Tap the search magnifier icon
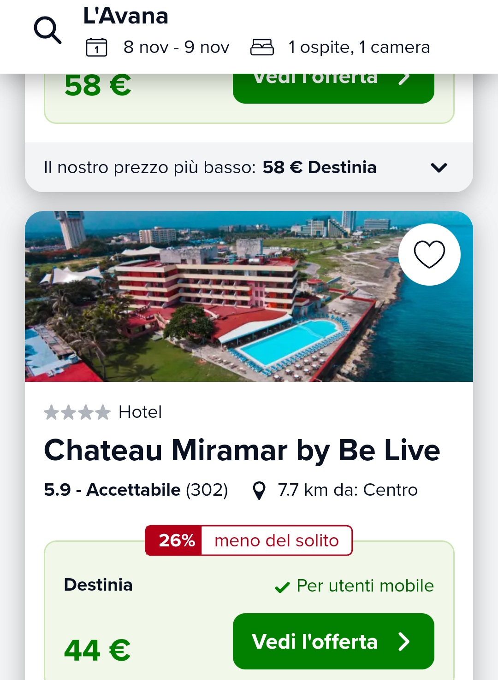 click(47, 30)
